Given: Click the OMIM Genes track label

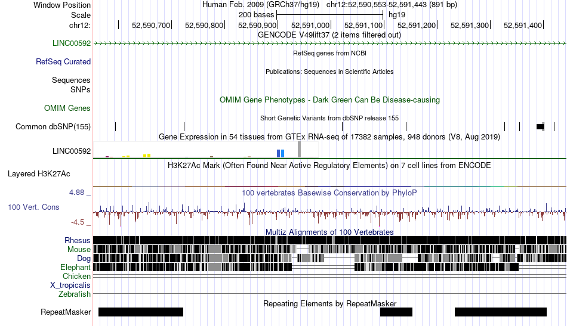Looking at the screenshot, I should click(67, 108).
